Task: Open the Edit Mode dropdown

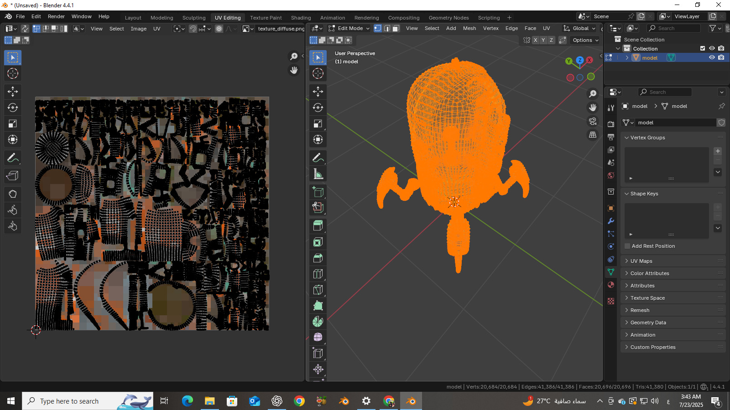Action: (349, 28)
